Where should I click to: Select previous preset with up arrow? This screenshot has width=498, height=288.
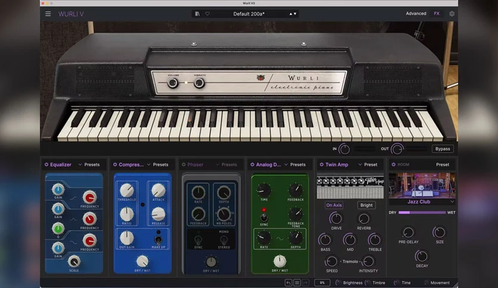(x=291, y=14)
